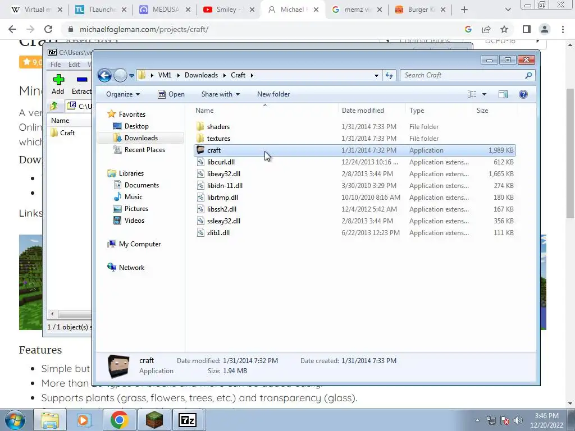Click the Chrome back arrow
This screenshot has height=431, width=575.
coord(12,29)
